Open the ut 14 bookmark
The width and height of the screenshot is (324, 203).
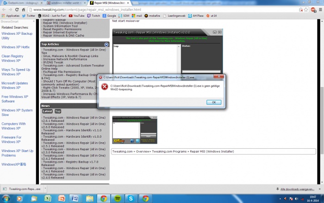pyautogui.click(x=212, y=16)
